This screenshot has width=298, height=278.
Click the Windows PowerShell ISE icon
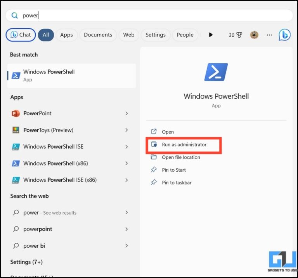click(16, 147)
